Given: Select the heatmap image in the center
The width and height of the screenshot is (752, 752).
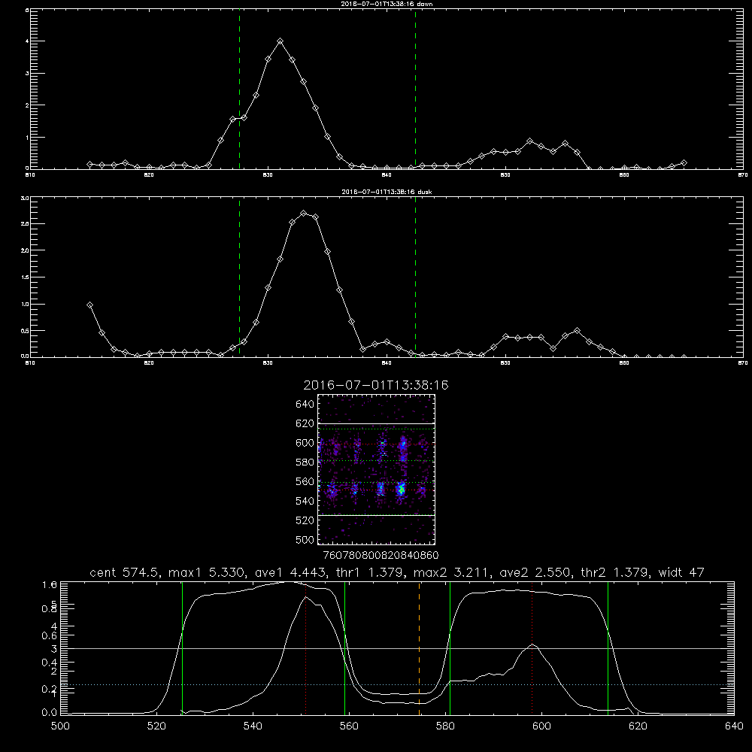Looking at the screenshot, I should click(x=376, y=469).
